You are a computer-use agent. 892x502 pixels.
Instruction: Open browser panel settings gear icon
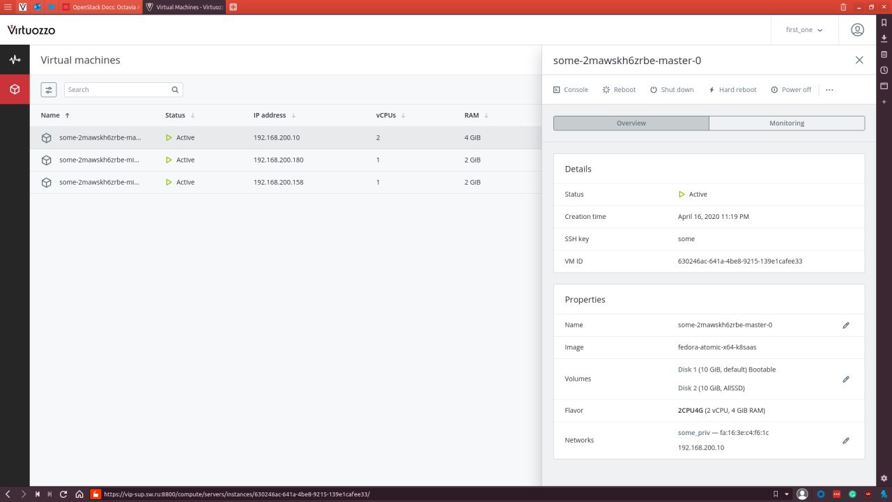[x=884, y=478]
